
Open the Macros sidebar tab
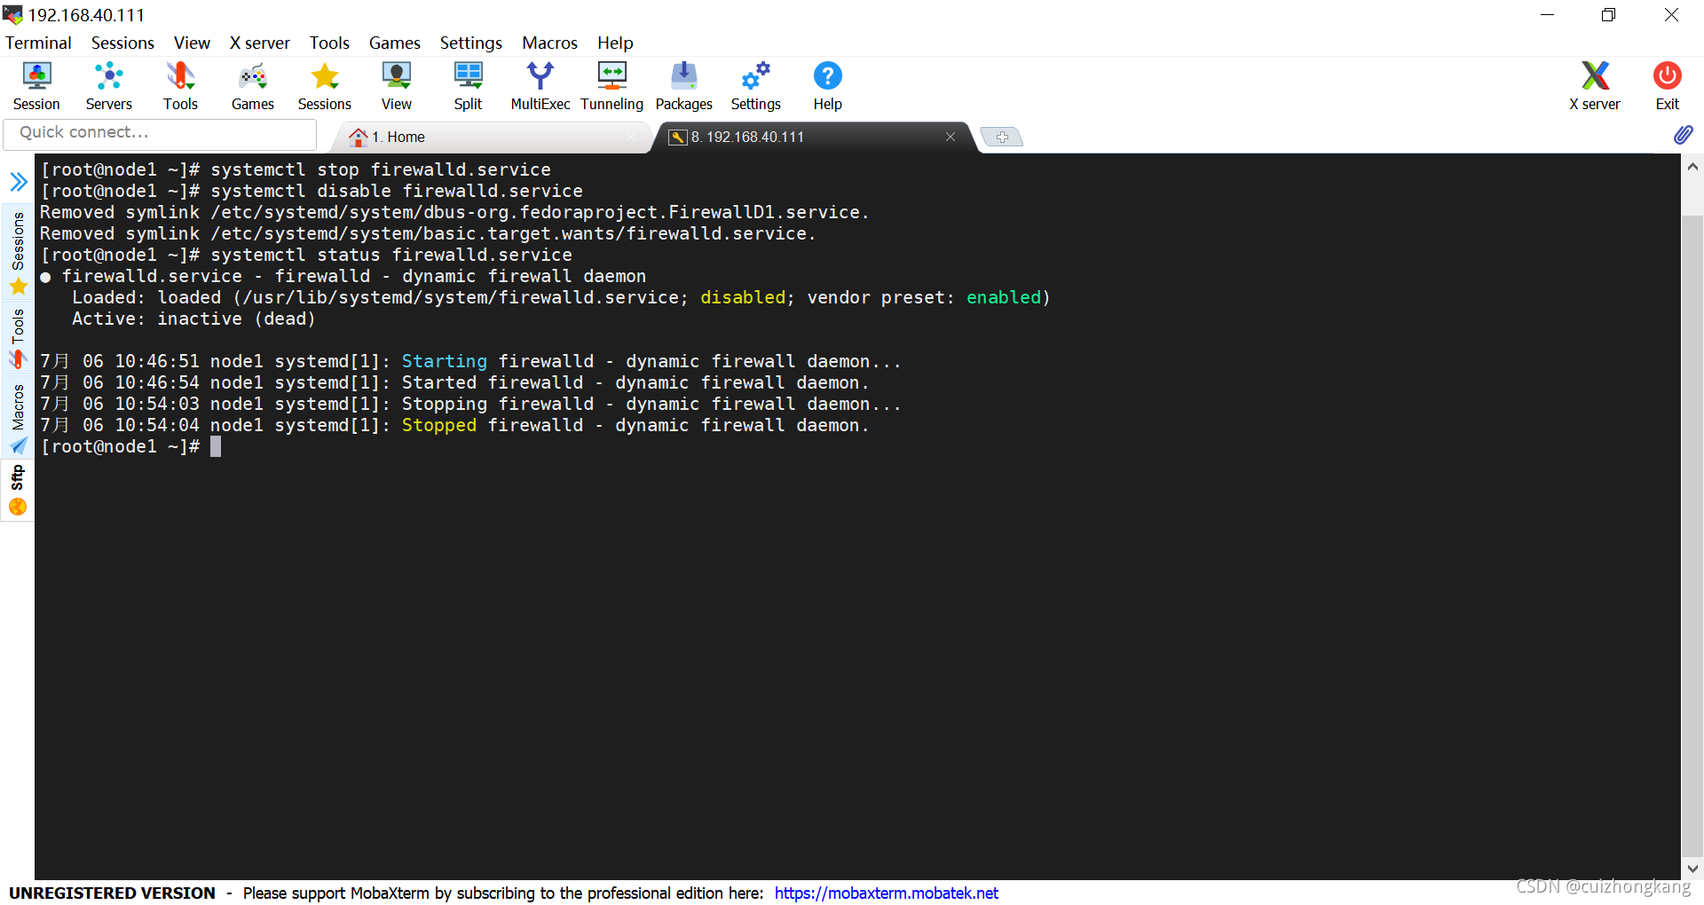[x=18, y=418]
